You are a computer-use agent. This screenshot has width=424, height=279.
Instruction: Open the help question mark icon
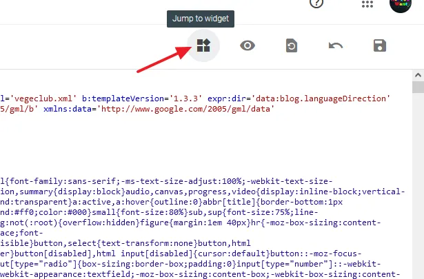tap(316, 3)
